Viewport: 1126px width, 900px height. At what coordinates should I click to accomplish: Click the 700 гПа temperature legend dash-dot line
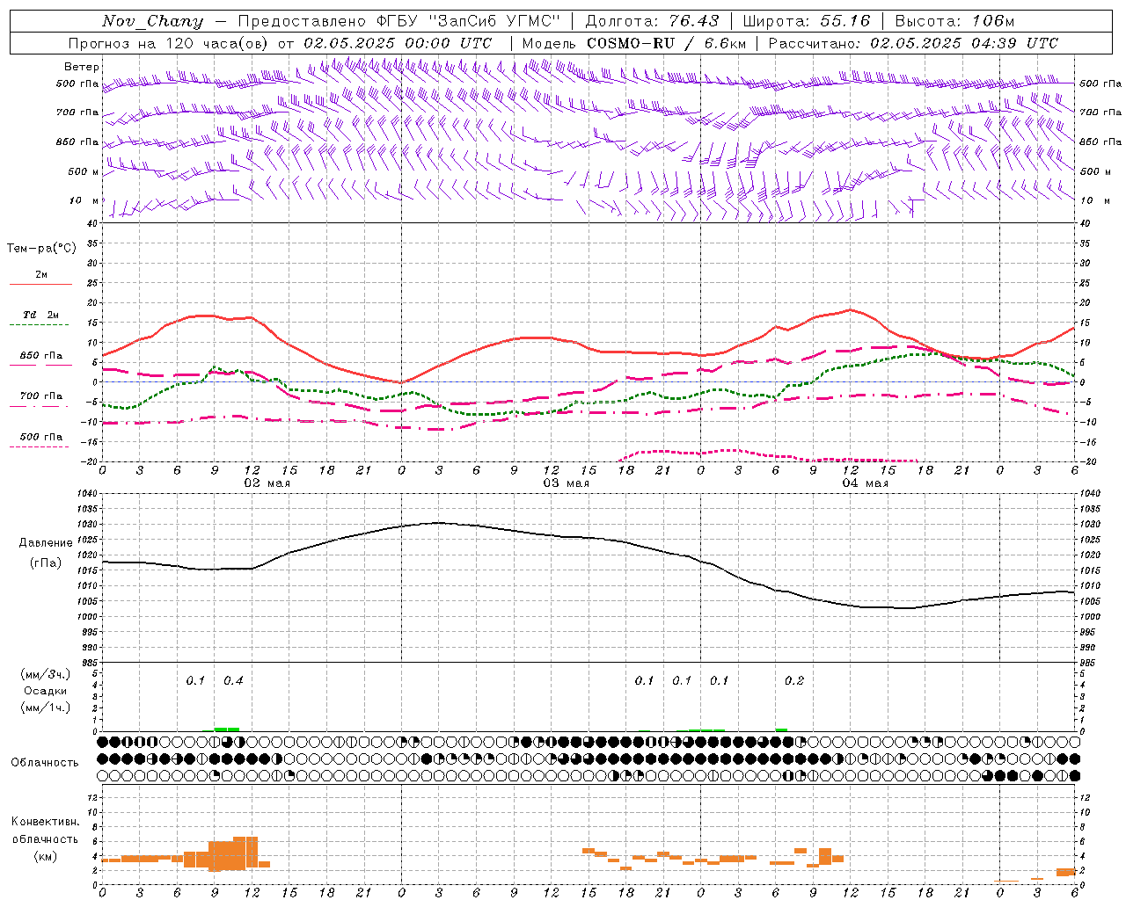(39, 406)
